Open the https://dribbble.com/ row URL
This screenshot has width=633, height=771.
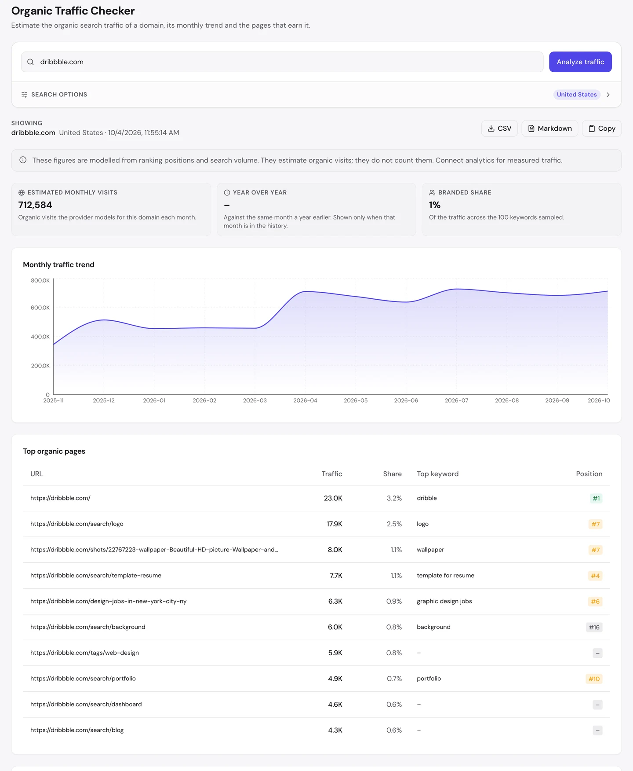click(x=60, y=498)
